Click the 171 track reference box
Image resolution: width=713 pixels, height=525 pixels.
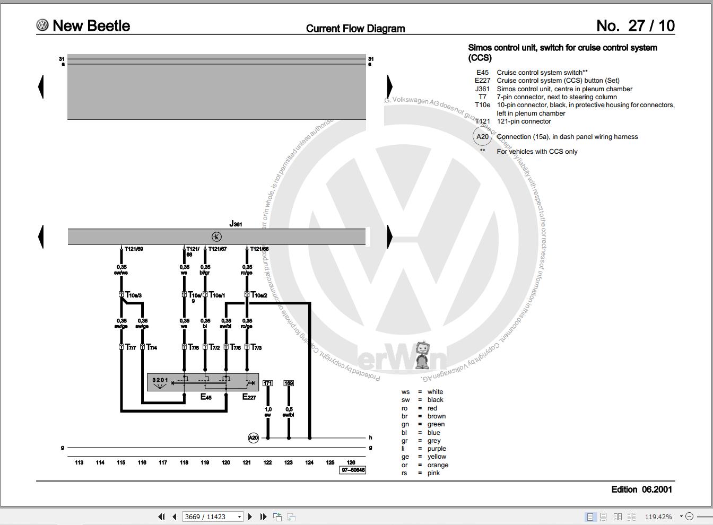tap(267, 383)
